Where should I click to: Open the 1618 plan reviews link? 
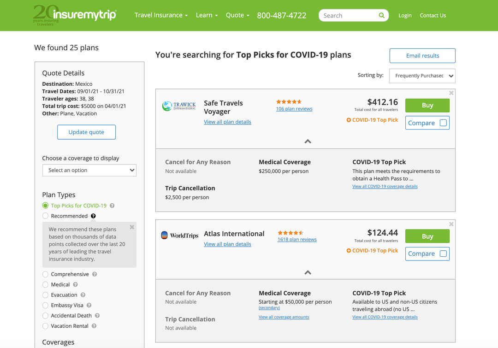297,239
